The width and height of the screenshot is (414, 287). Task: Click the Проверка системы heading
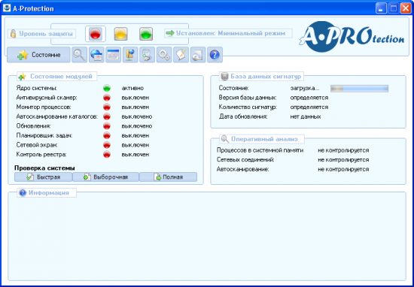[x=44, y=168]
